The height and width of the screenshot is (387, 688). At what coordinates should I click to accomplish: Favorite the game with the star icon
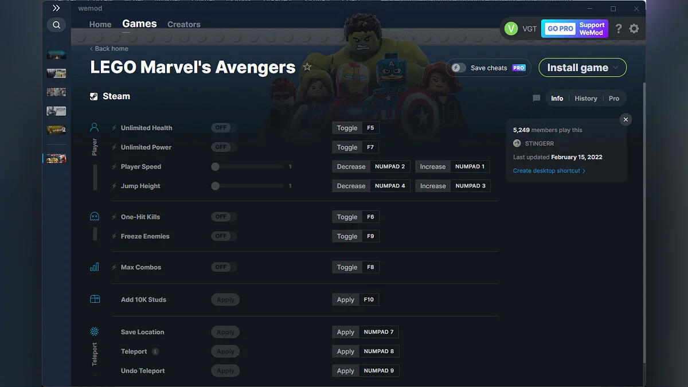(x=307, y=67)
